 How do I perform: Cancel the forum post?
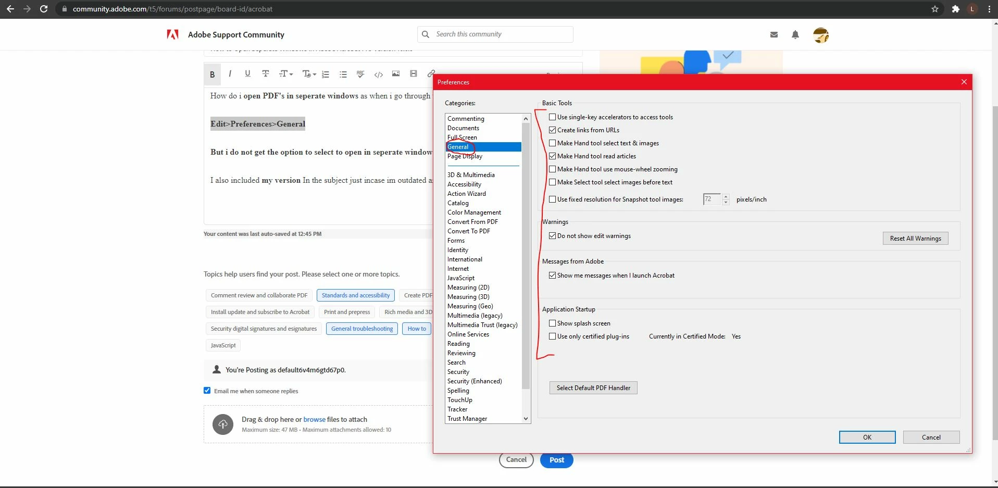516,460
